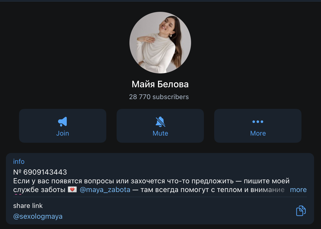Open Майя Белова's profile photo
This screenshot has height=229, width=321.
[x=160, y=43]
